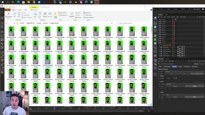
Task: Switch to the Kinematics tab
Action: coord(186,67)
